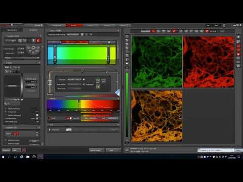The width and height of the screenshot is (243, 182).
Task: Click the red checkmark icon in viewer toolbar
Action: [174, 31]
